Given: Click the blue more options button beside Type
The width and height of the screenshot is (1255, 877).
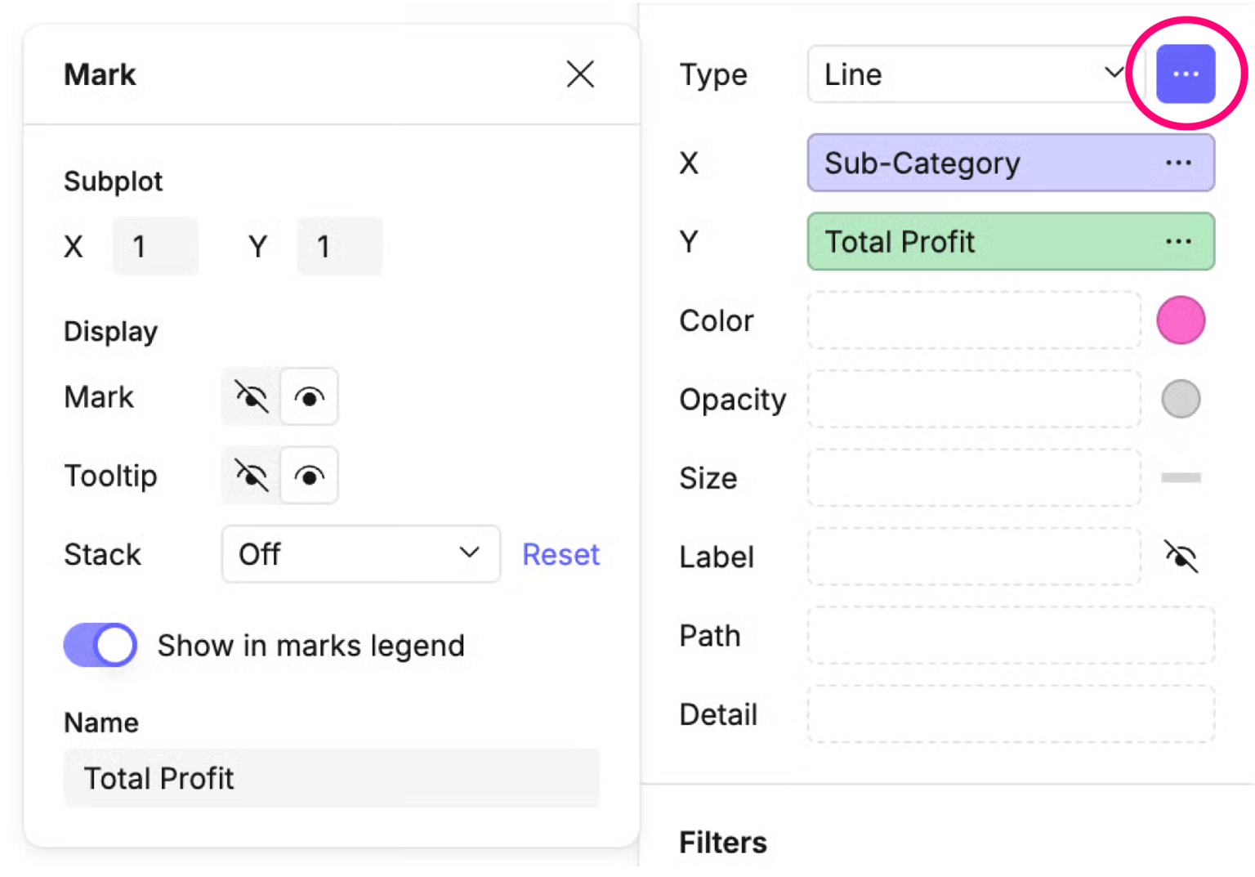Looking at the screenshot, I should point(1185,74).
